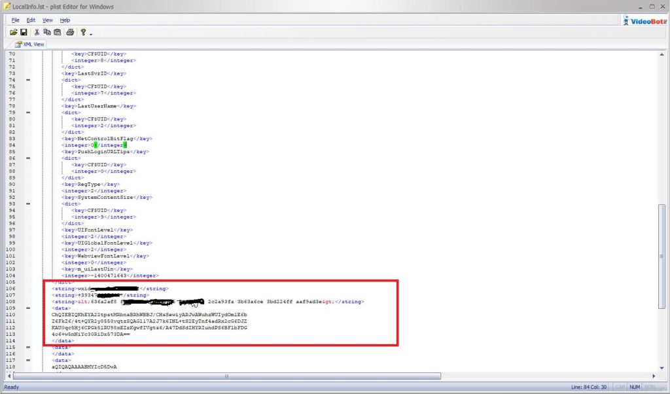
Task: Minimize the plist Editor window
Action: tap(641, 7)
